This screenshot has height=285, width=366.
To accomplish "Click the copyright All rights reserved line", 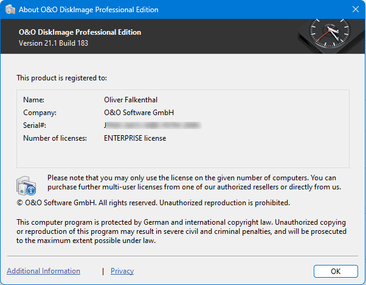I will click(153, 202).
